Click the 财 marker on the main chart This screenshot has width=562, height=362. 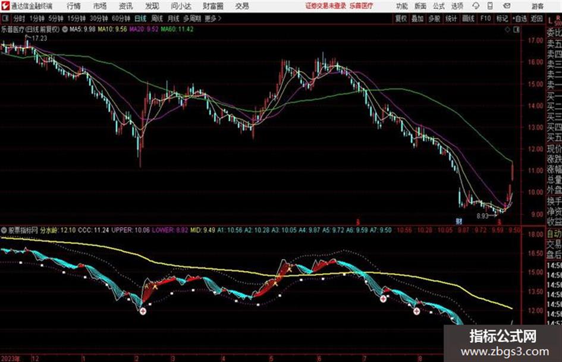[459, 221]
